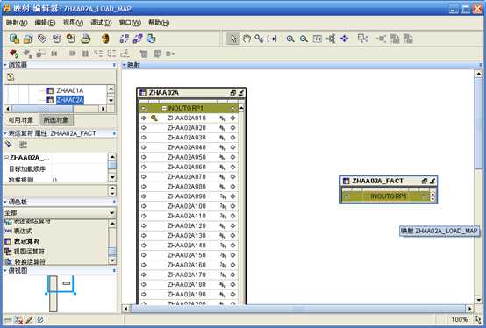Switch to the 可用对象 tab
Screen dimensions: 486x328
point(21,120)
